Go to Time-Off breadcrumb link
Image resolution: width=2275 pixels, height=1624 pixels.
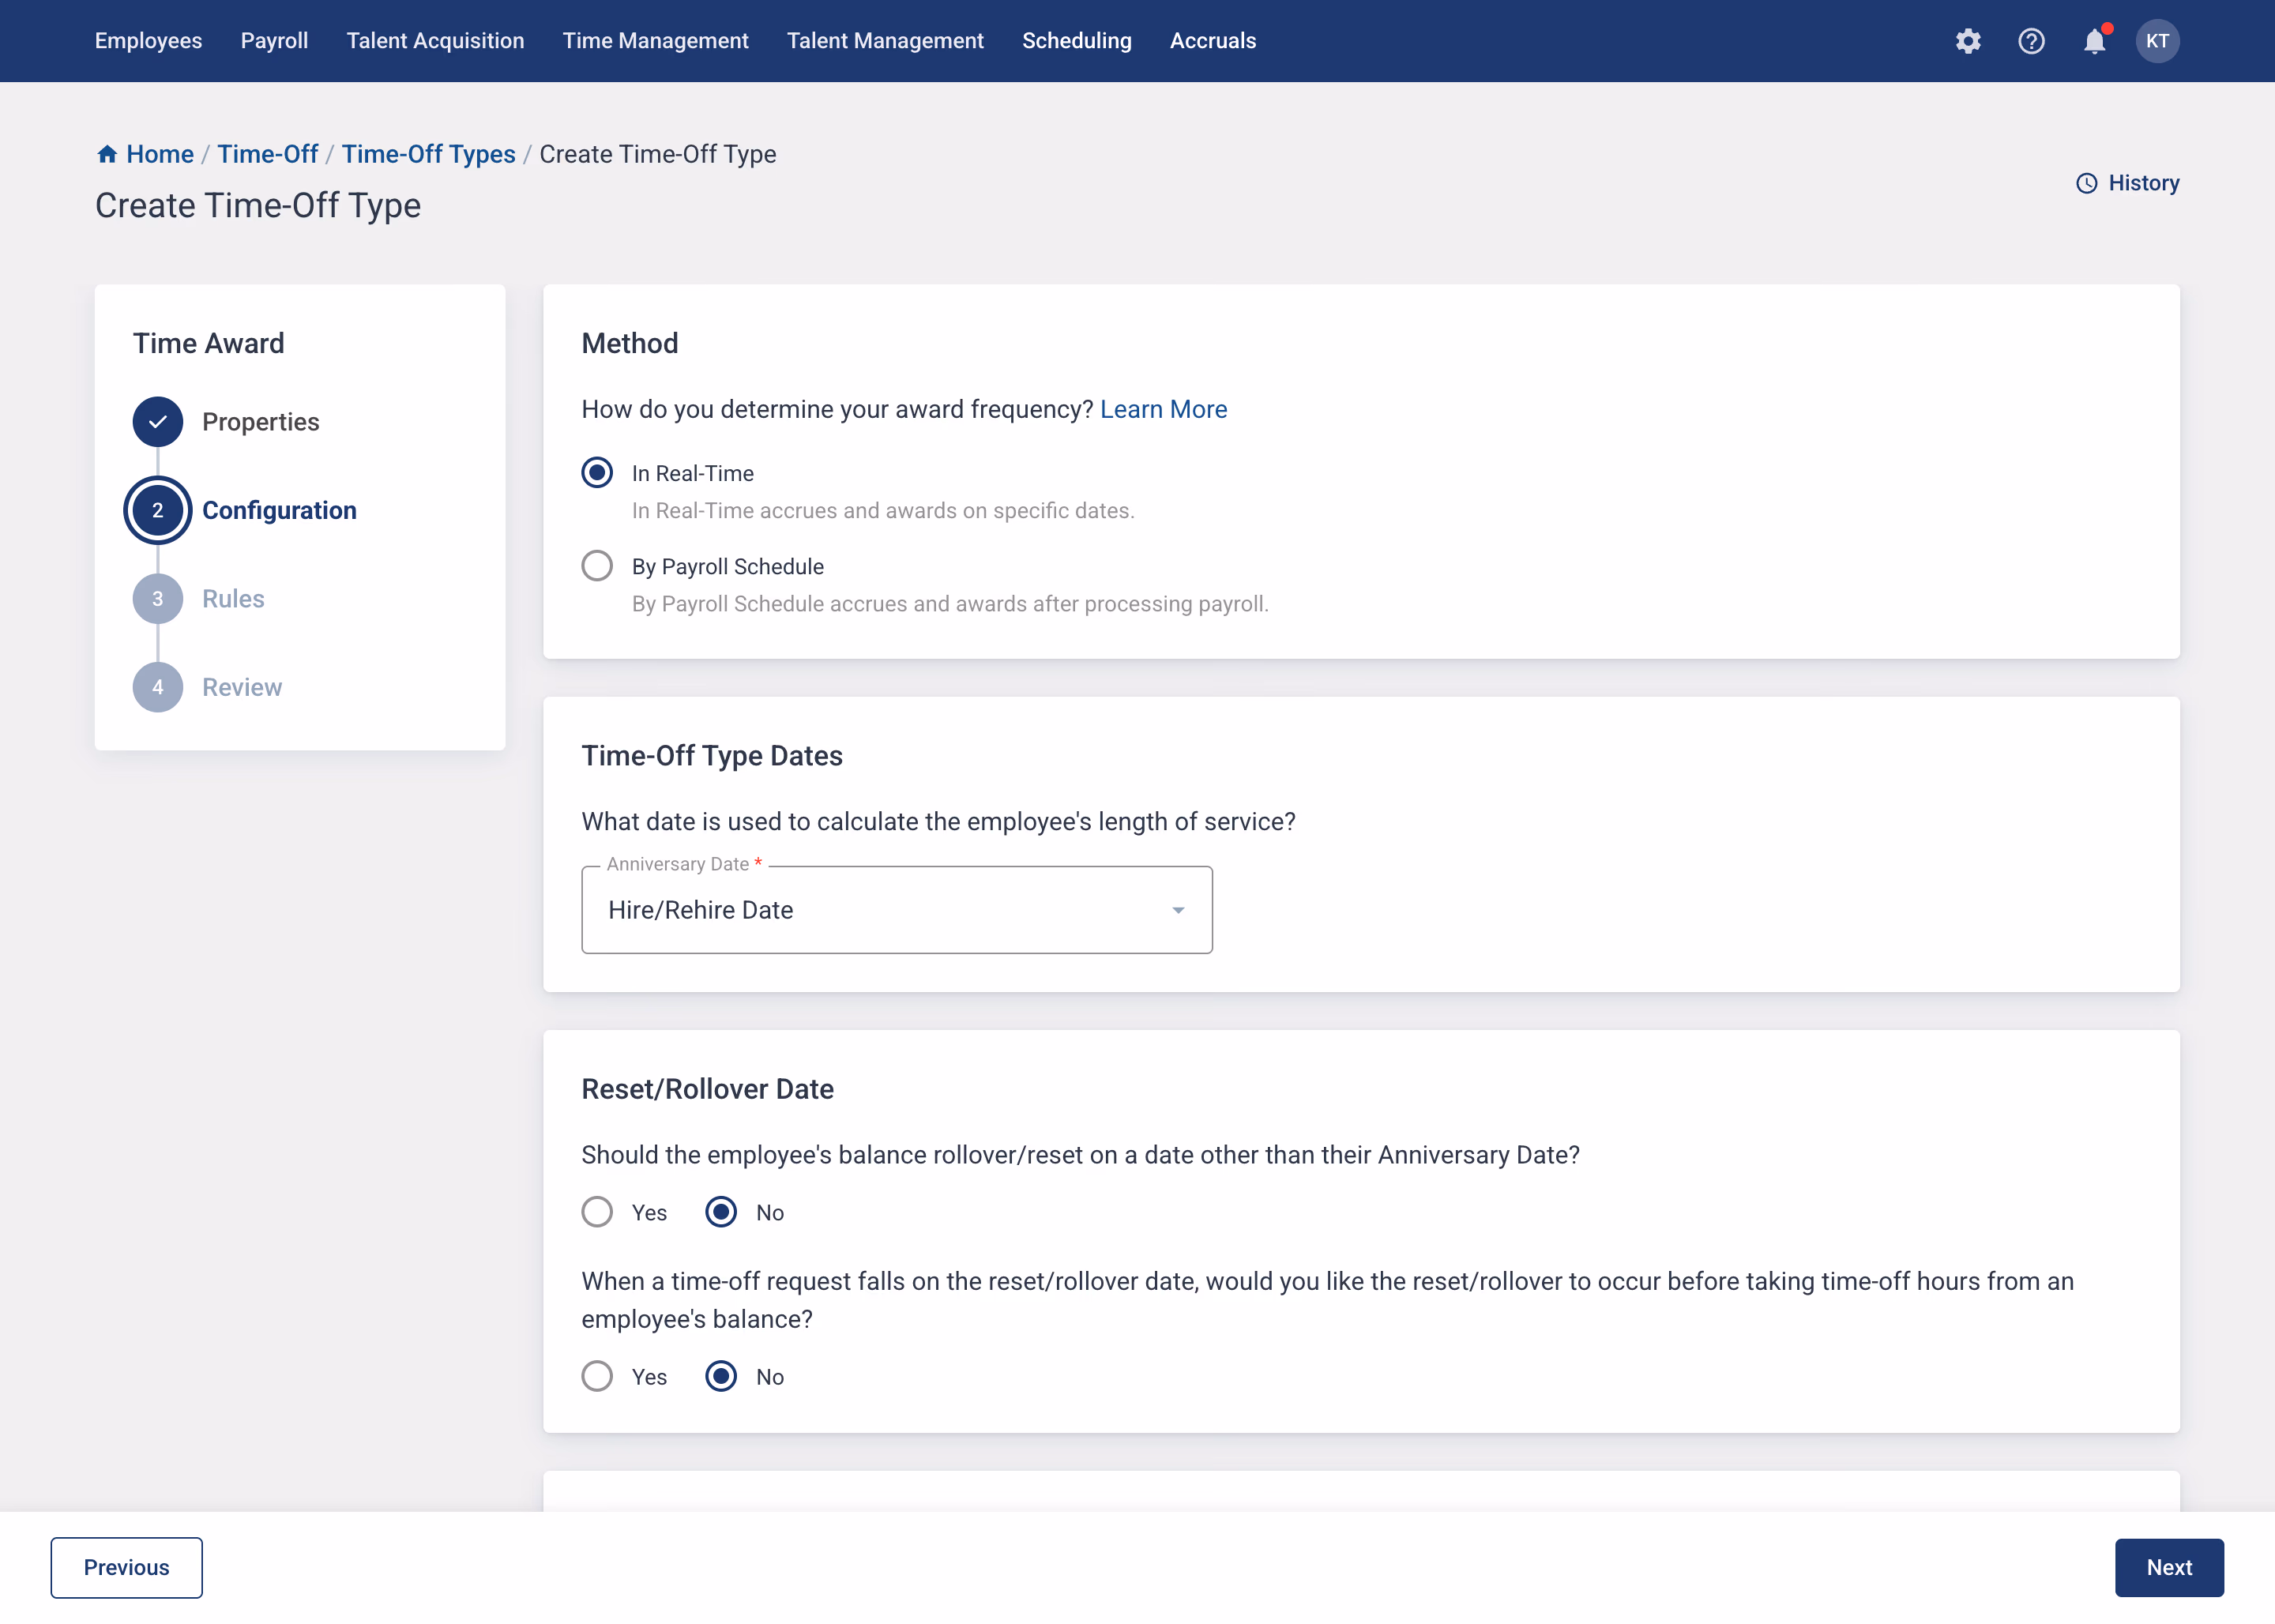pyautogui.click(x=267, y=154)
